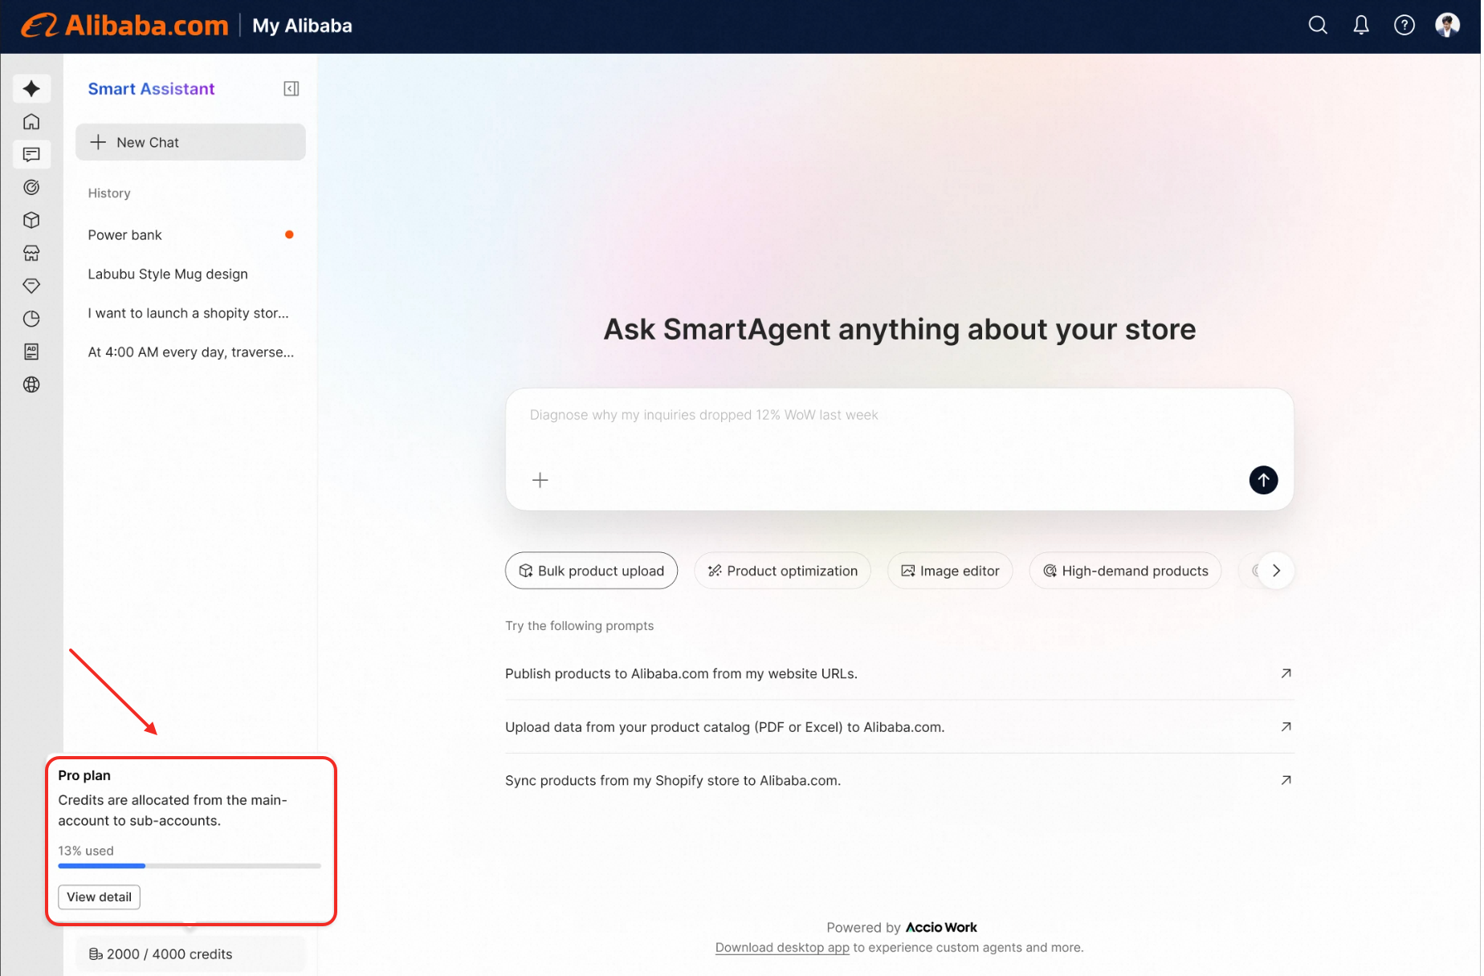The width and height of the screenshot is (1484, 976).
Task: Open the pie chart analytics icon
Action: (31, 319)
